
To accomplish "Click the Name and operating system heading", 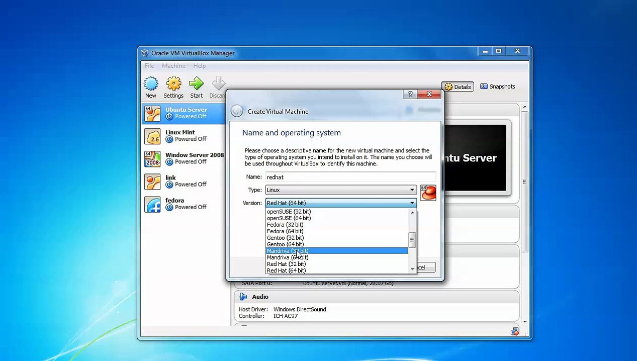I will point(291,133).
